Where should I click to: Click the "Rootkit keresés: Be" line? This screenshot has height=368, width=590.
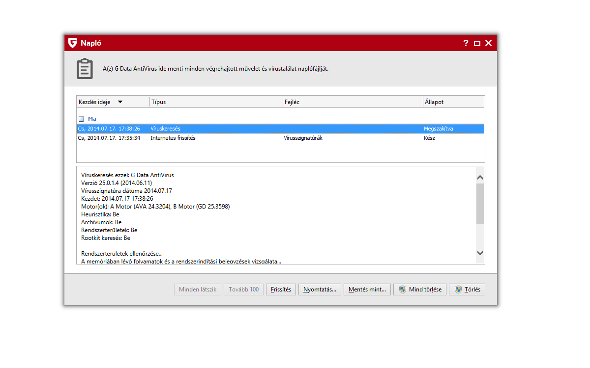106,238
